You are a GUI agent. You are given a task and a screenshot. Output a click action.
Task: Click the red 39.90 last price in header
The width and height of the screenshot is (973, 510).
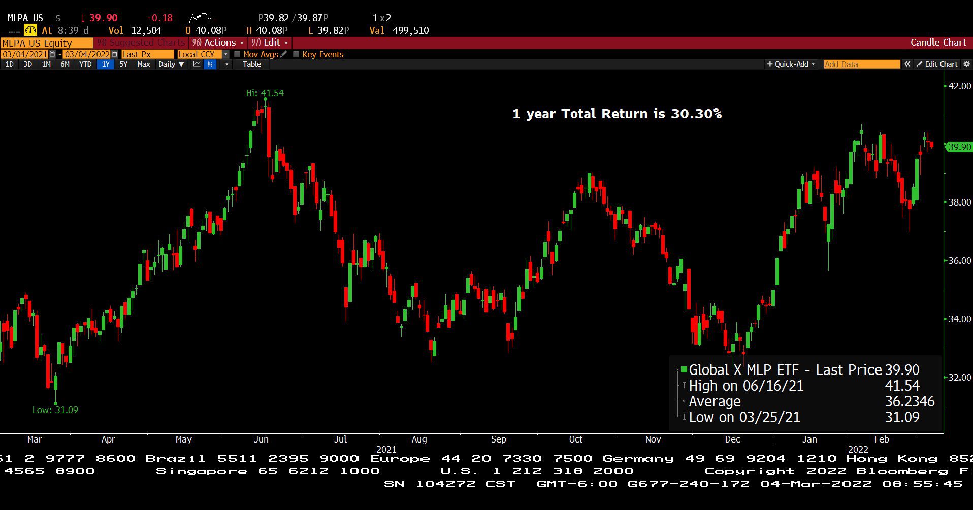click(x=103, y=18)
